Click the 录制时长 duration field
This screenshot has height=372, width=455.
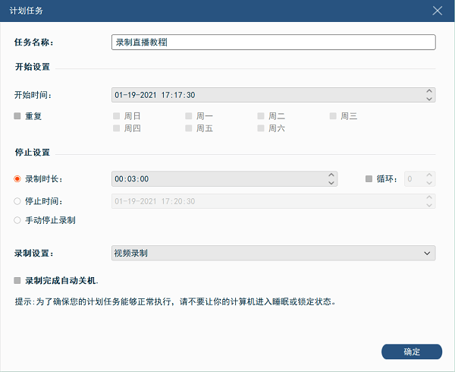coord(224,179)
